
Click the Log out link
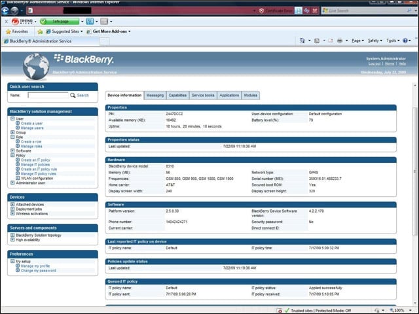pyautogui.click(x=374, y=63)
